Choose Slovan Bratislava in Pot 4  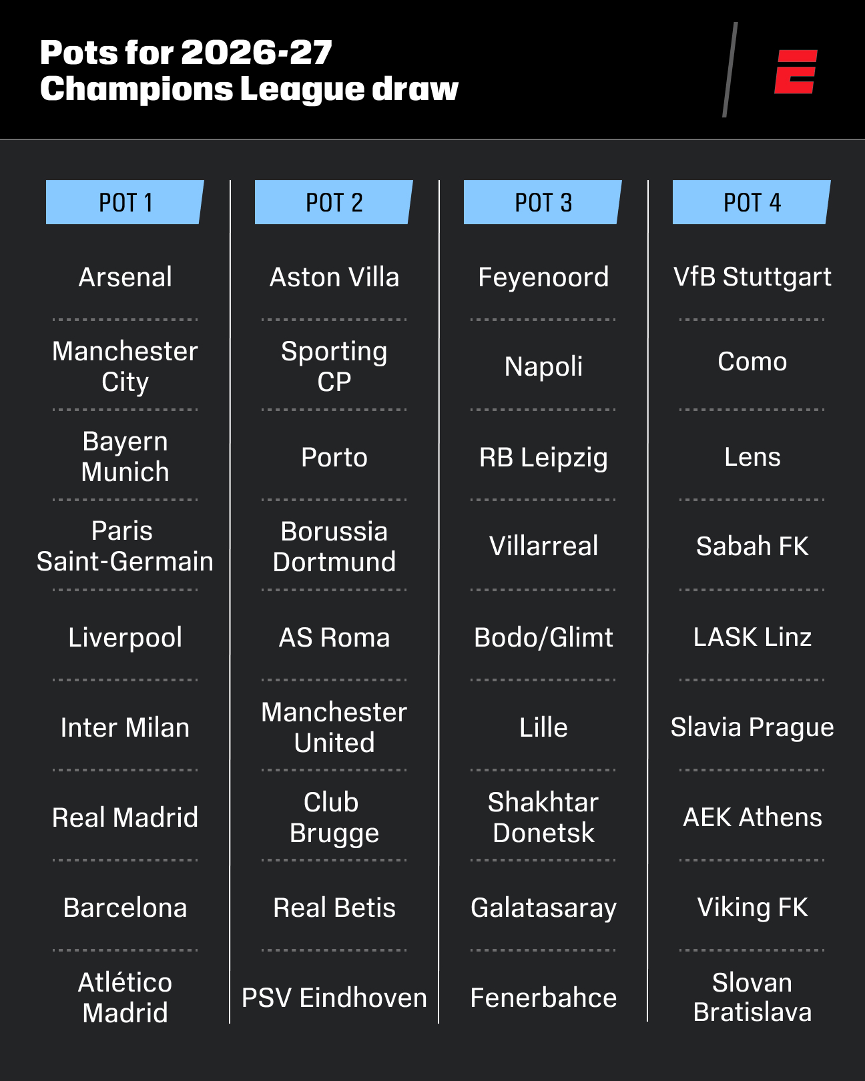pos(752,997)
